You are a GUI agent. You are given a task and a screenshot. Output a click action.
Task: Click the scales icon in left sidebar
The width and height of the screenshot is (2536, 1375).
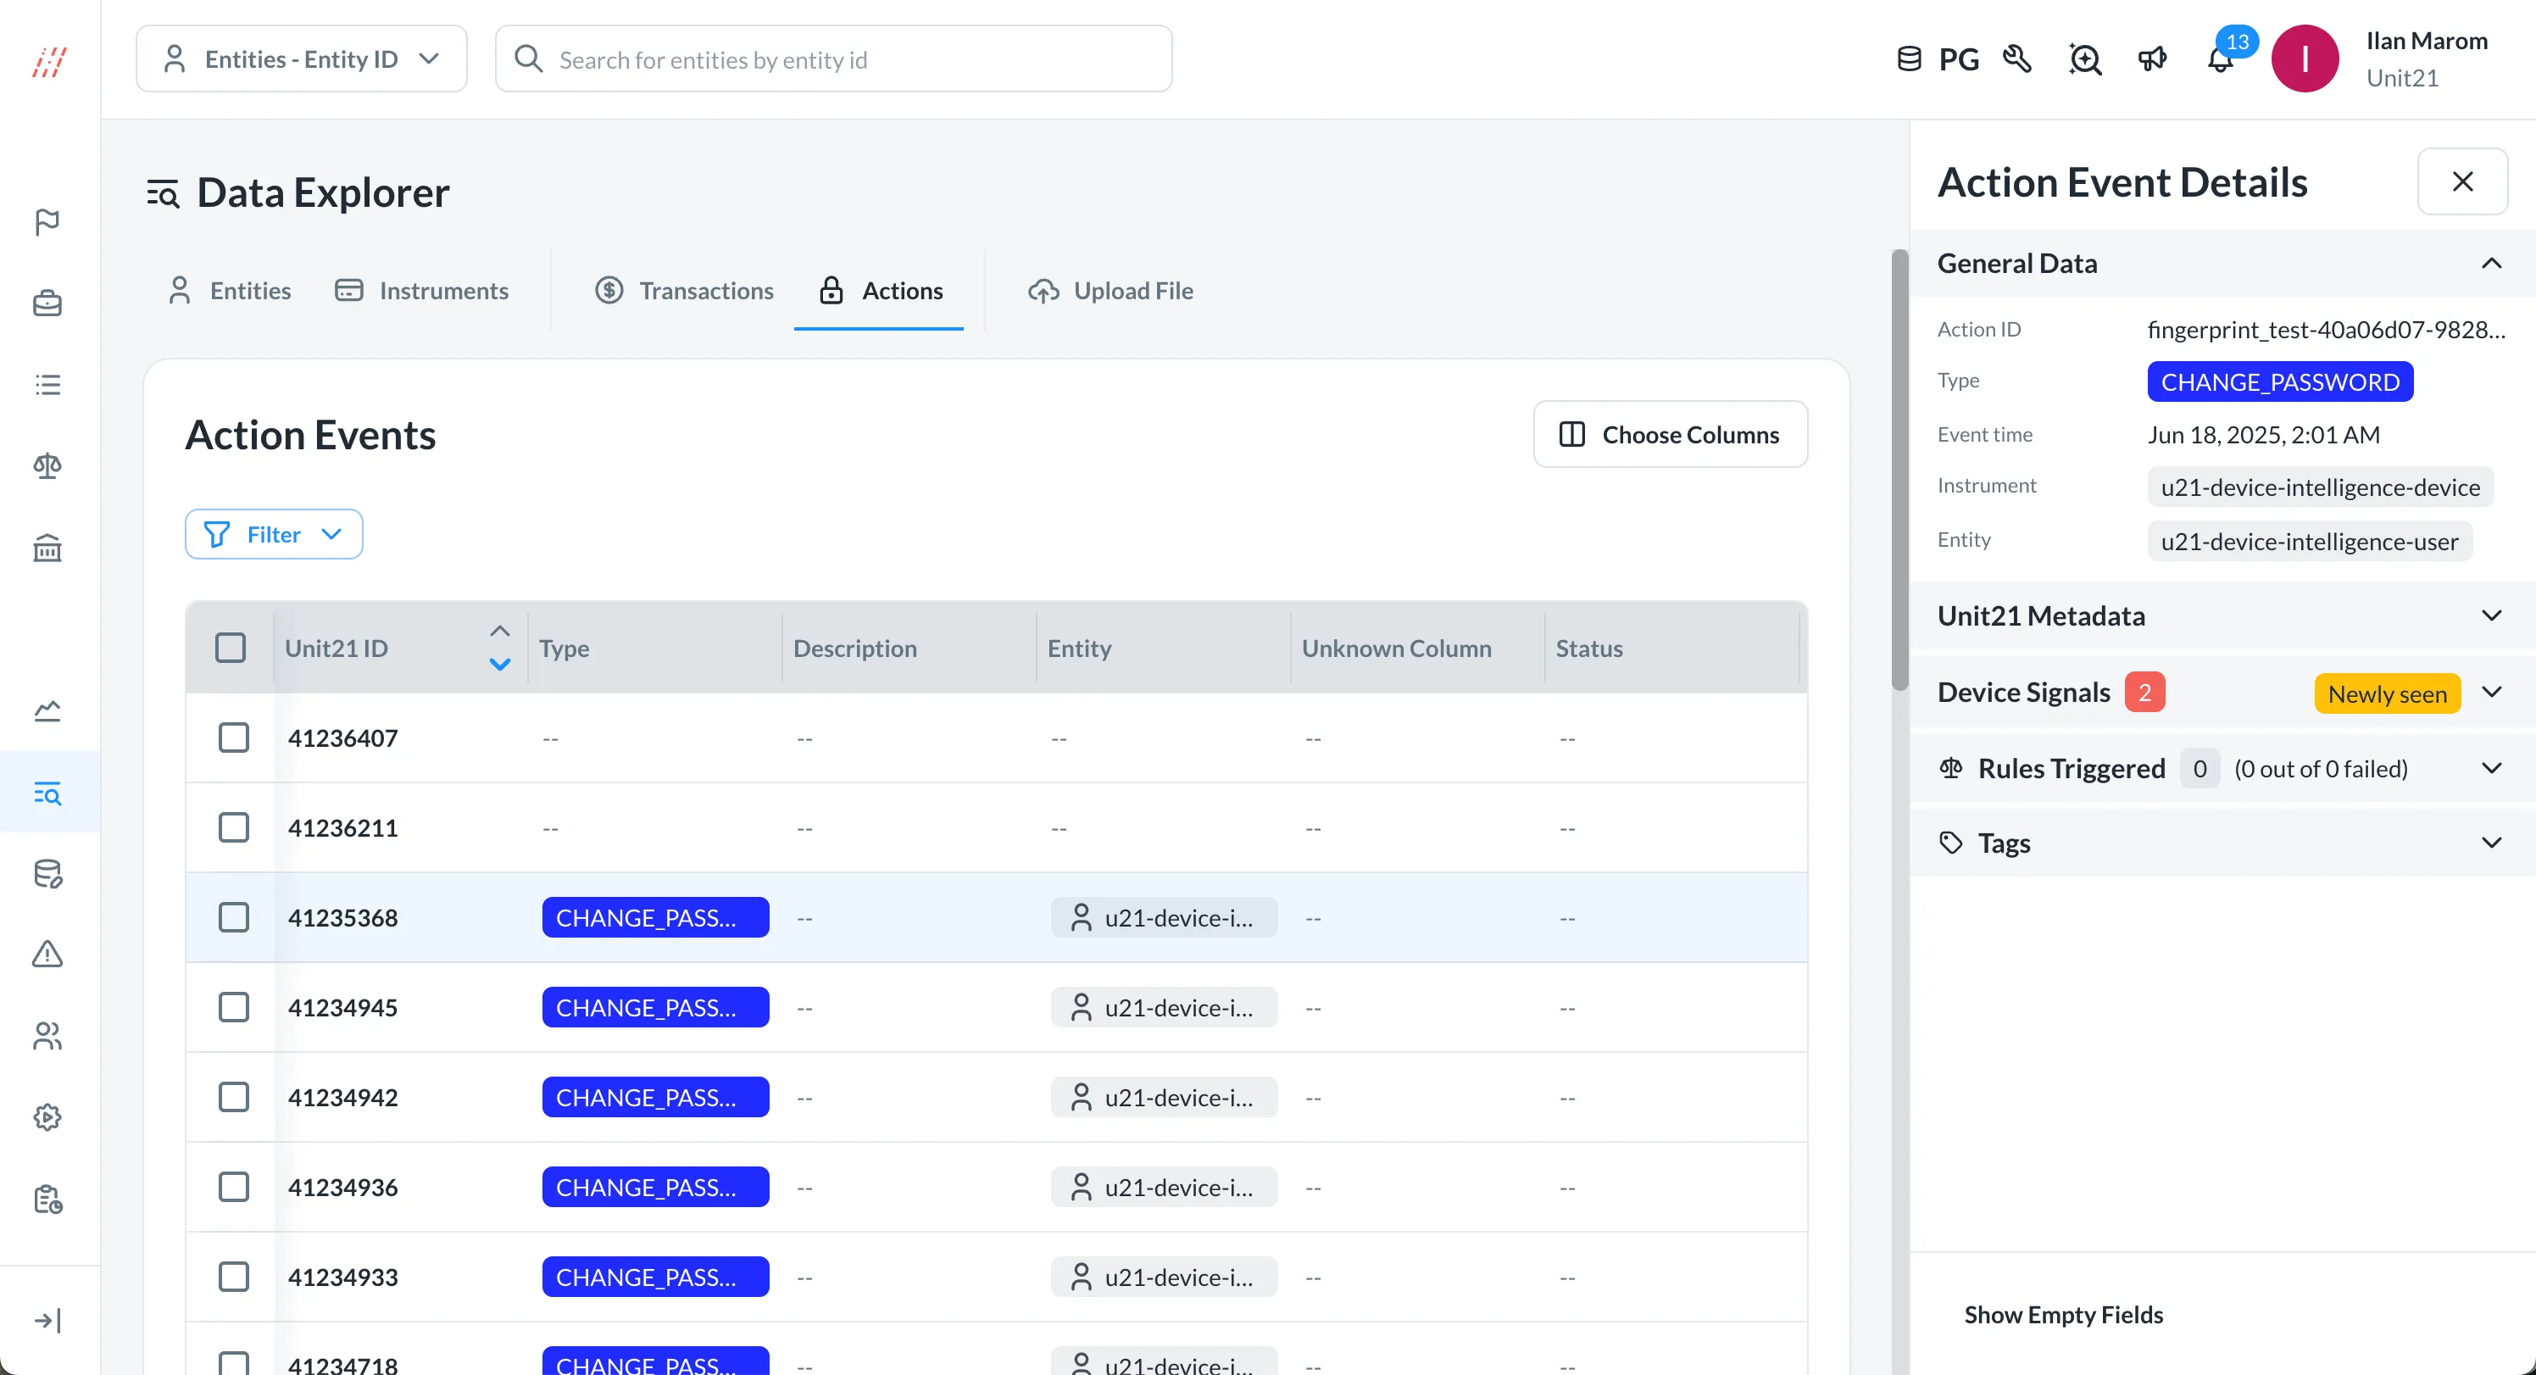[47, 466]
